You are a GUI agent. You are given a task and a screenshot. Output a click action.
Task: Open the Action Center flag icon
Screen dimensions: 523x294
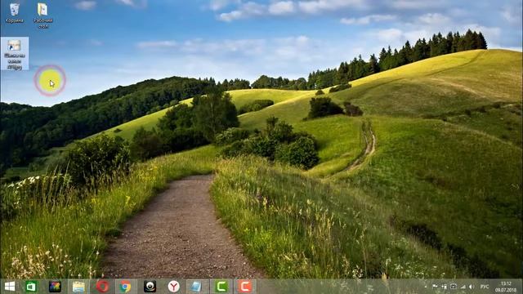435,287
